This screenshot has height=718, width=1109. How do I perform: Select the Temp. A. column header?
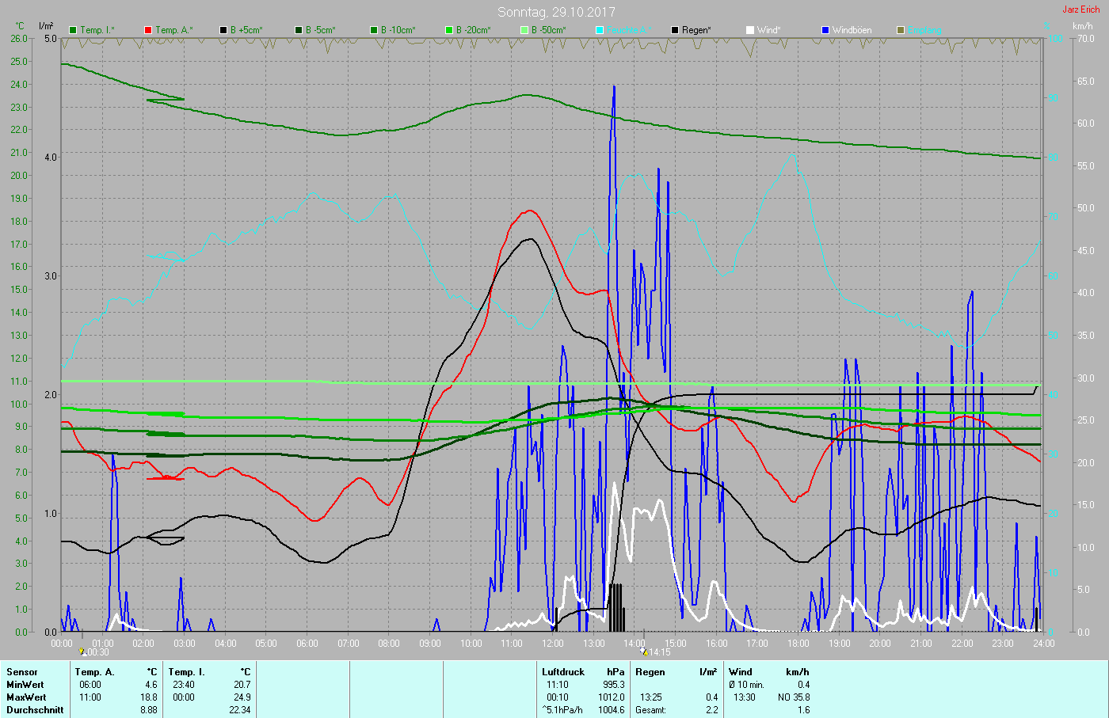coord(95,672)
